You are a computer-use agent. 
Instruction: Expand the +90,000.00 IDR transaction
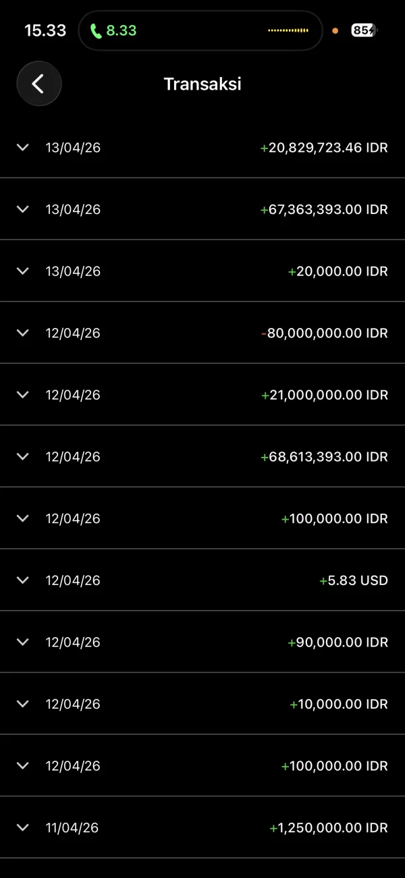coord(23,642)
